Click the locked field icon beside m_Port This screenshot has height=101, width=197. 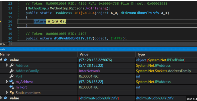tap(12, 87)
